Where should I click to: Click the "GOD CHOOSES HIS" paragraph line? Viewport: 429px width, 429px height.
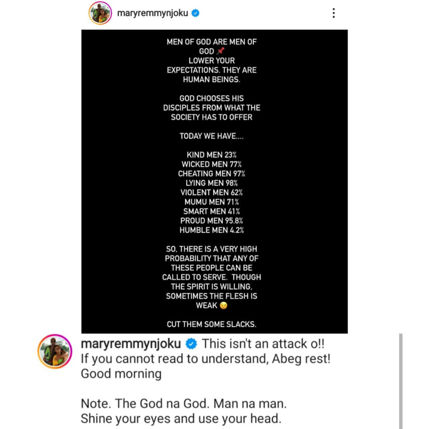tap(211, 98)
